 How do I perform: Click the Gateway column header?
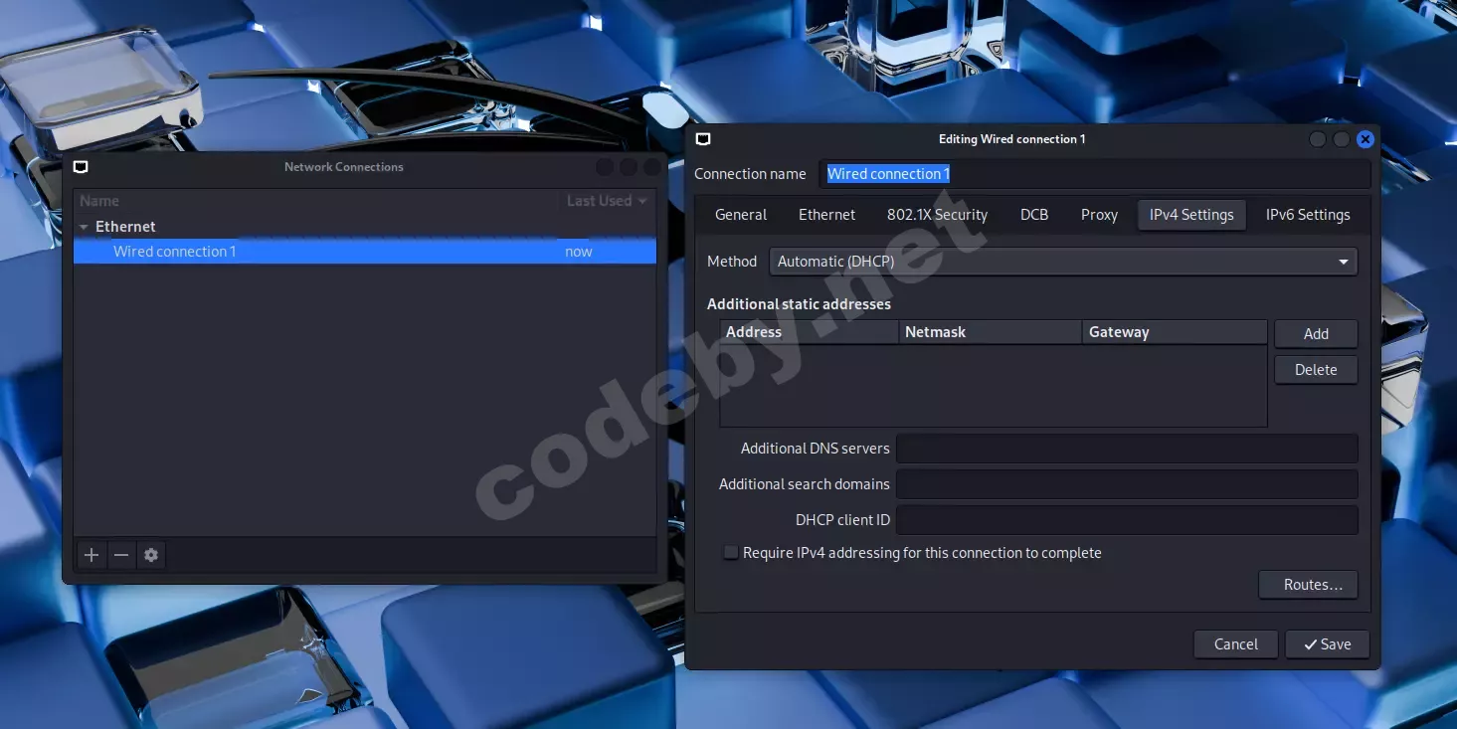[x=1175, y=332]
